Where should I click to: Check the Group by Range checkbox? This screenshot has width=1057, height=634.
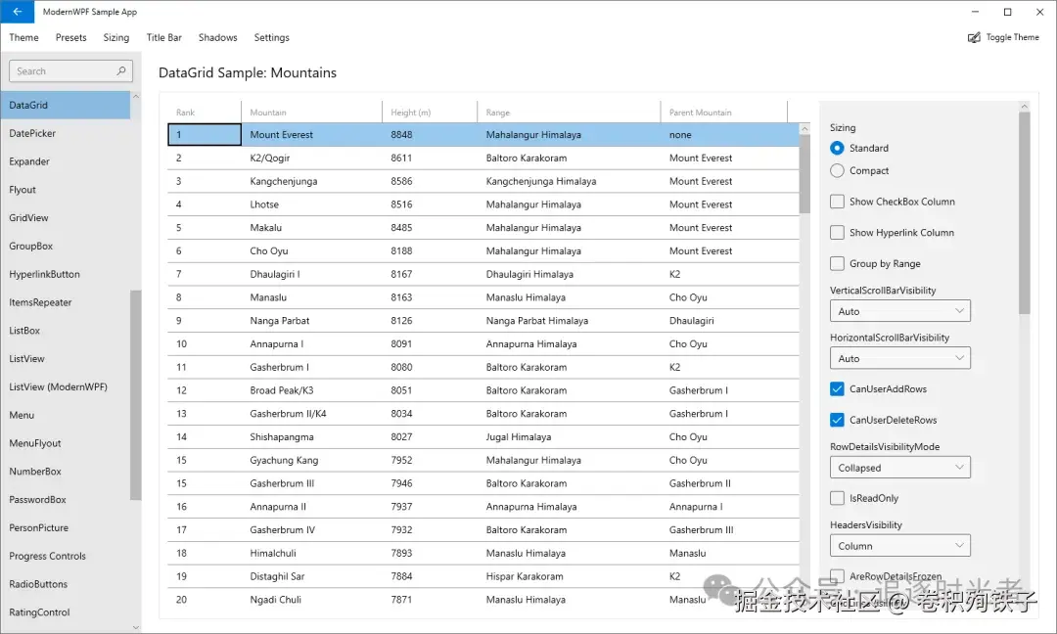[837, 263]
